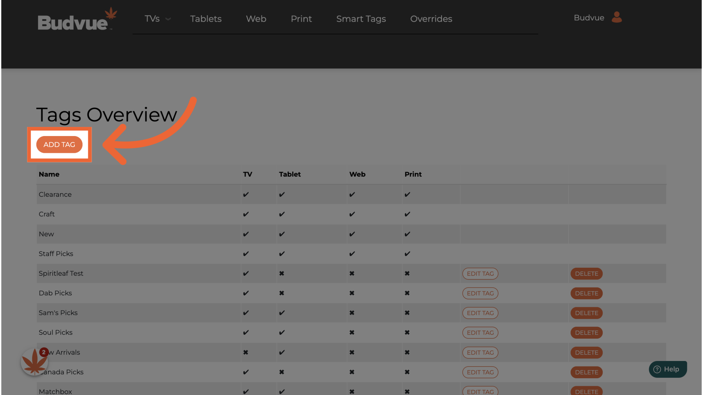This screenshot has height=395, width=703.
Task: Switch to the Tablets tab
Action: coord(206,19)
